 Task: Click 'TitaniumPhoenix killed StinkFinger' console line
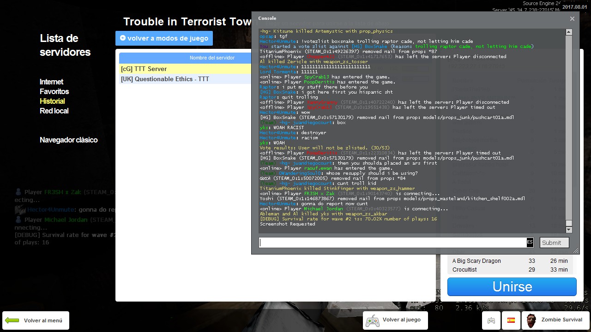(x=337, y=189)
